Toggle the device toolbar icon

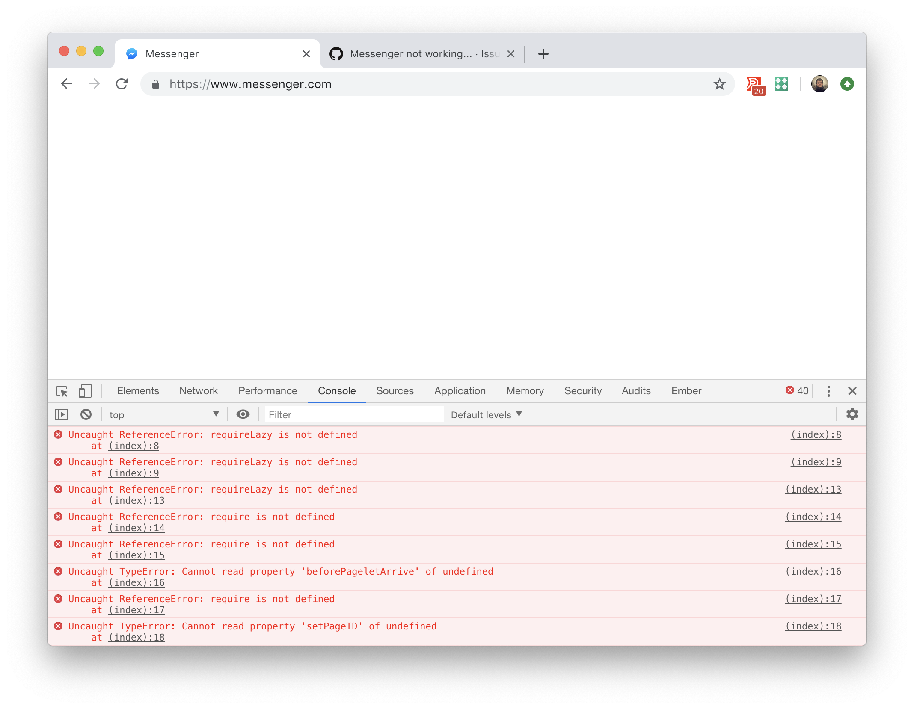pyautogui.click(x=85, y=391)
